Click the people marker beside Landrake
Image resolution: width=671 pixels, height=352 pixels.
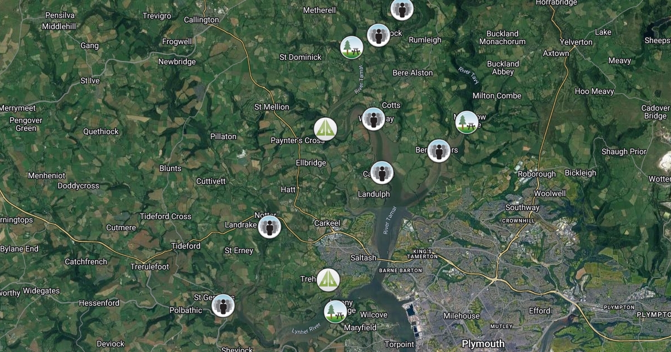coord(270,227)
